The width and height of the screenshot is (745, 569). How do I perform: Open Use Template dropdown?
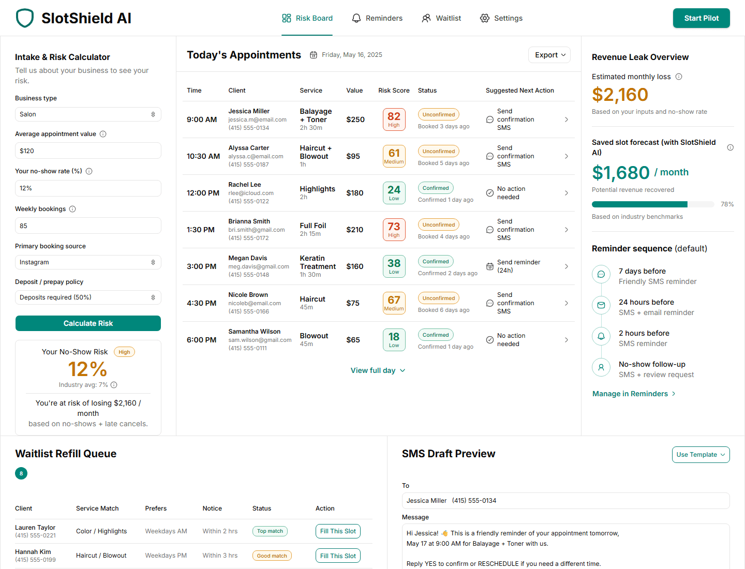tap(701, 455)
